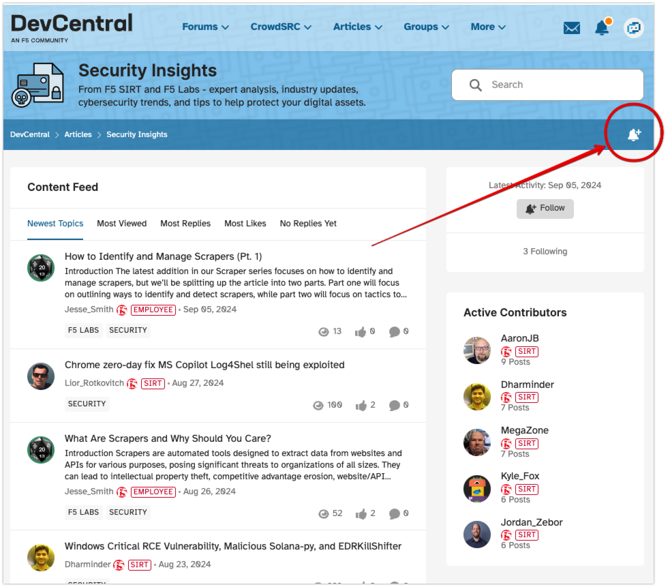The height and width of the screenshot is (587, 670).
Task: Click Jordan_Zebor's avatar in Active Contributors
Action: point(477,534)
